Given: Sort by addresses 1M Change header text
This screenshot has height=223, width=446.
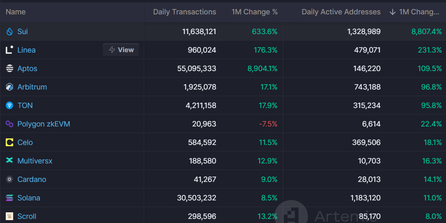Looking at the screenshot, I should click(419, 12).
